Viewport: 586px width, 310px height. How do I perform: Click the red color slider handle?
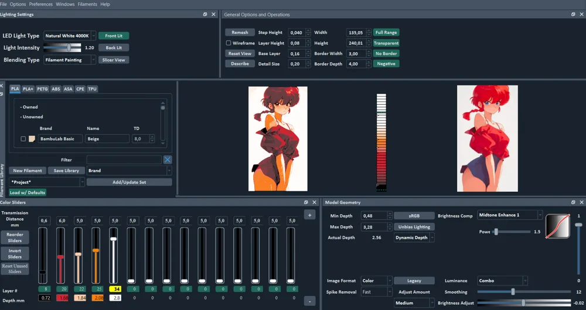(x=60, y=257)
